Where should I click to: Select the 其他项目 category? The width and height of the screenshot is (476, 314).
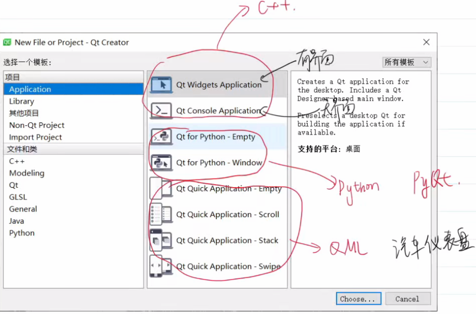click(73, 113)
